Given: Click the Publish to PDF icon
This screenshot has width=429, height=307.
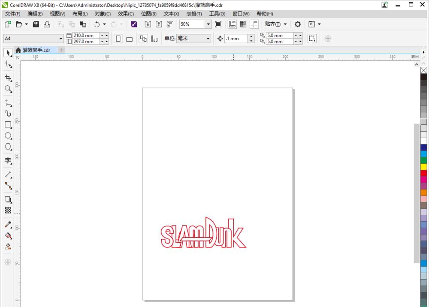Looking at the screenshot, I should click(x=169, y=24).
